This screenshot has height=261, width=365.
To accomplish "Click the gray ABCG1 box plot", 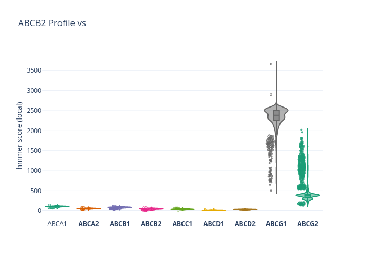I will tap(276, 115).
